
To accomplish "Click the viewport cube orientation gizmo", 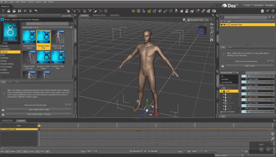I will [x=201, y=31].
